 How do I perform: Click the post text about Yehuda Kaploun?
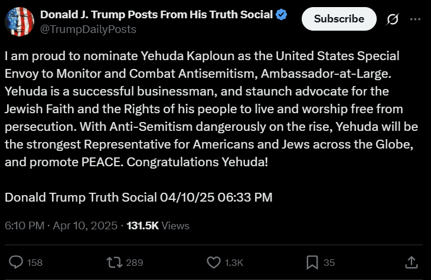point(203,109)
